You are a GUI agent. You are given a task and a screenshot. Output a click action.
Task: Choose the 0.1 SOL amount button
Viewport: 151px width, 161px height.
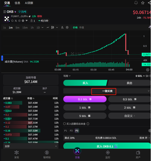tap(85, 99)
